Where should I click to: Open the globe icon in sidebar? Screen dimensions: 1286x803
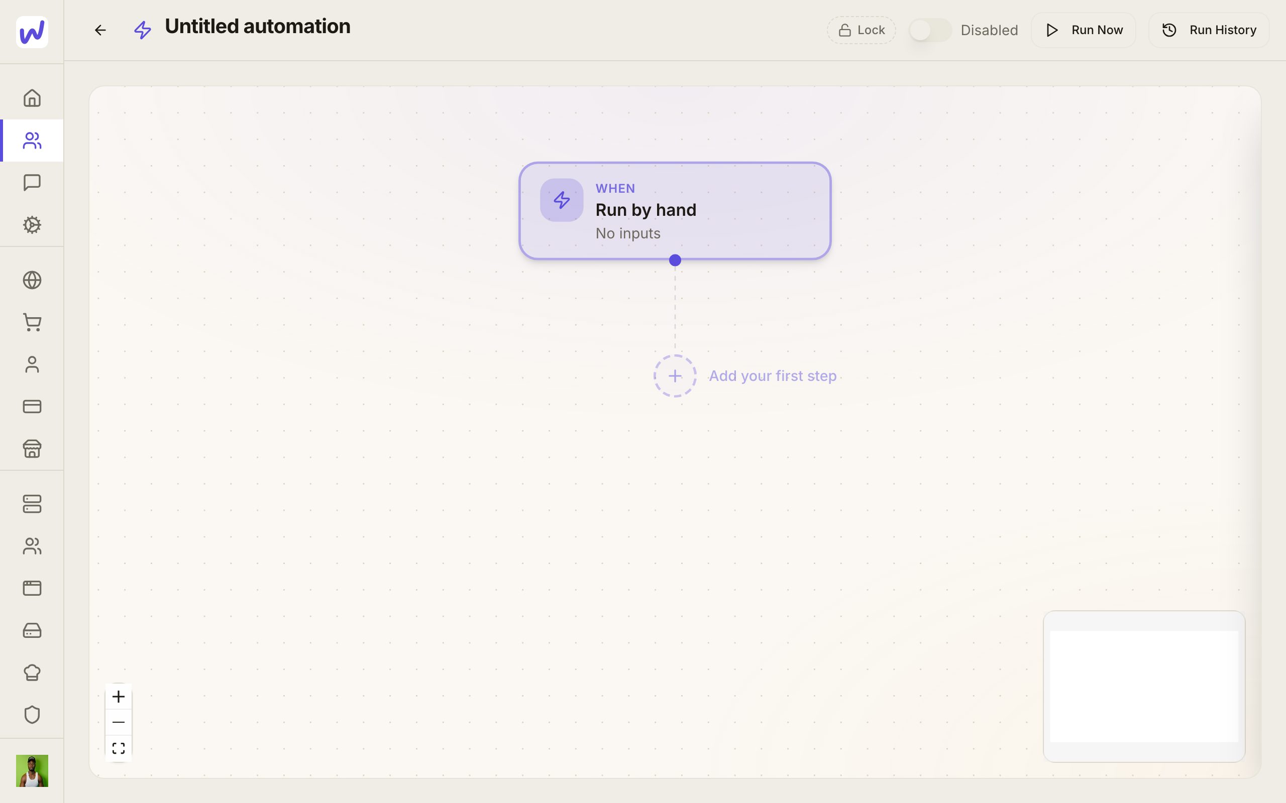coord(32,280)
